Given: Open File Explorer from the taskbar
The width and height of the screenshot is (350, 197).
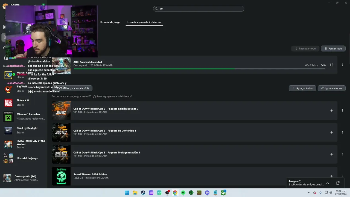Looking at the screenshot, I should (x=135, y=193).
